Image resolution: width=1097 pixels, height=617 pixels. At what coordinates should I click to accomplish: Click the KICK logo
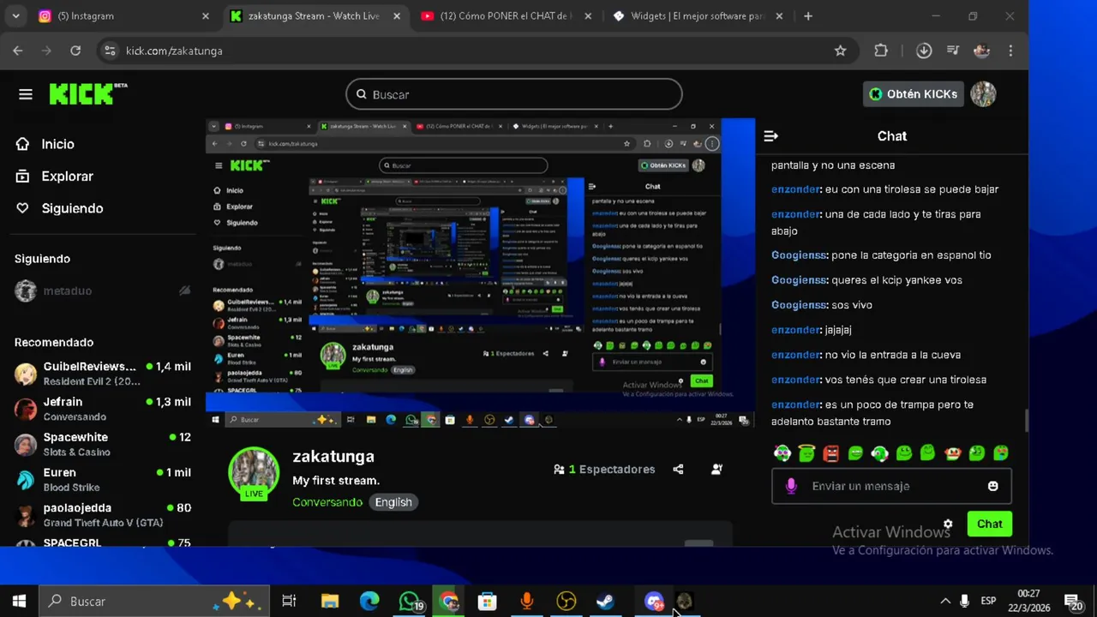click(87, 93)
